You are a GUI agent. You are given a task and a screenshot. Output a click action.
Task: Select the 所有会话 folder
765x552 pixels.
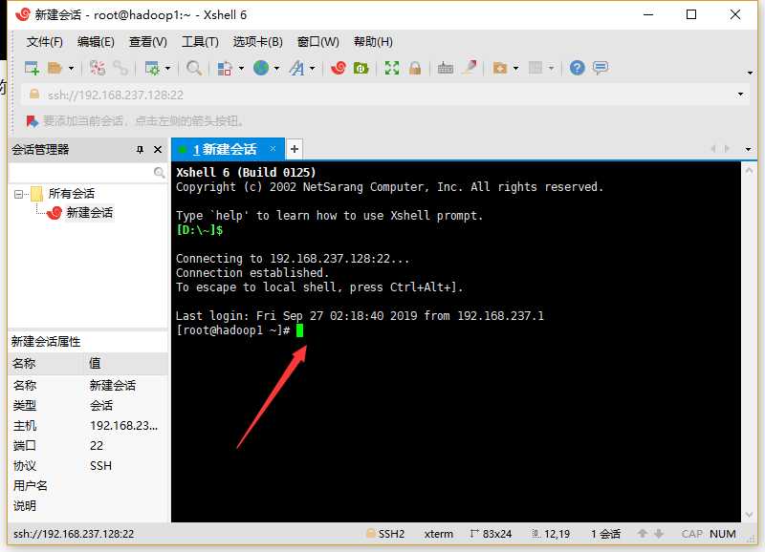point(71,194)
